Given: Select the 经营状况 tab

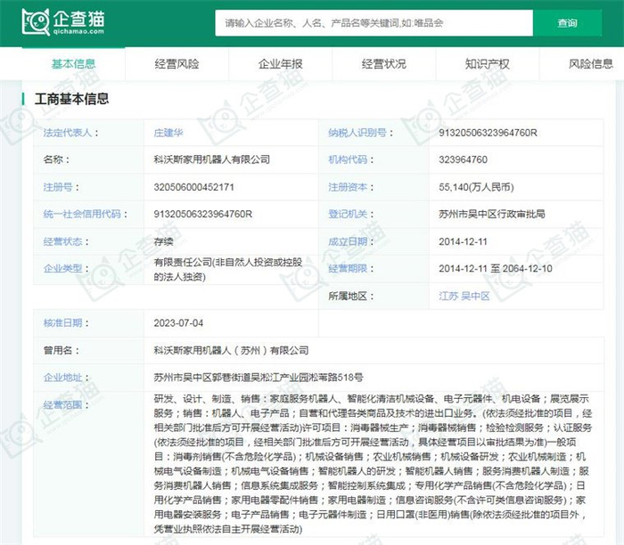Looking at the screenshot, I should click(x=384, y=64).
